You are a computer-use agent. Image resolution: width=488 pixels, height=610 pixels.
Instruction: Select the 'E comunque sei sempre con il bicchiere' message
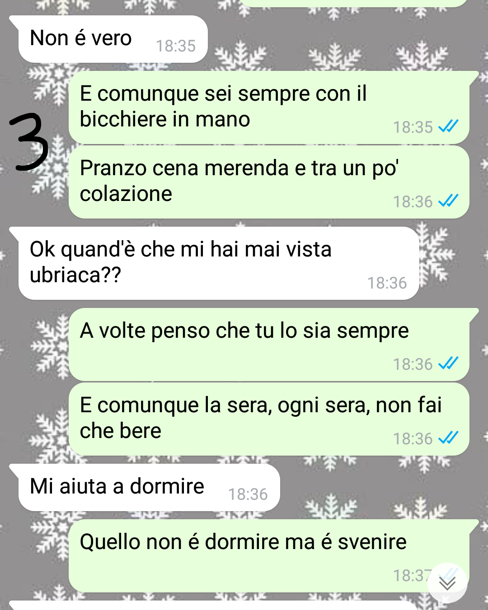pos(269,107)
